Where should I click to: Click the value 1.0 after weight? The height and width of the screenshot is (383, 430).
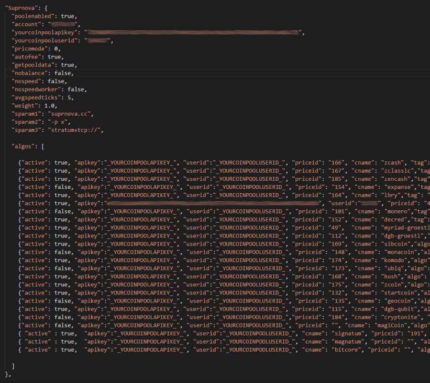click(x=50, y=106)
